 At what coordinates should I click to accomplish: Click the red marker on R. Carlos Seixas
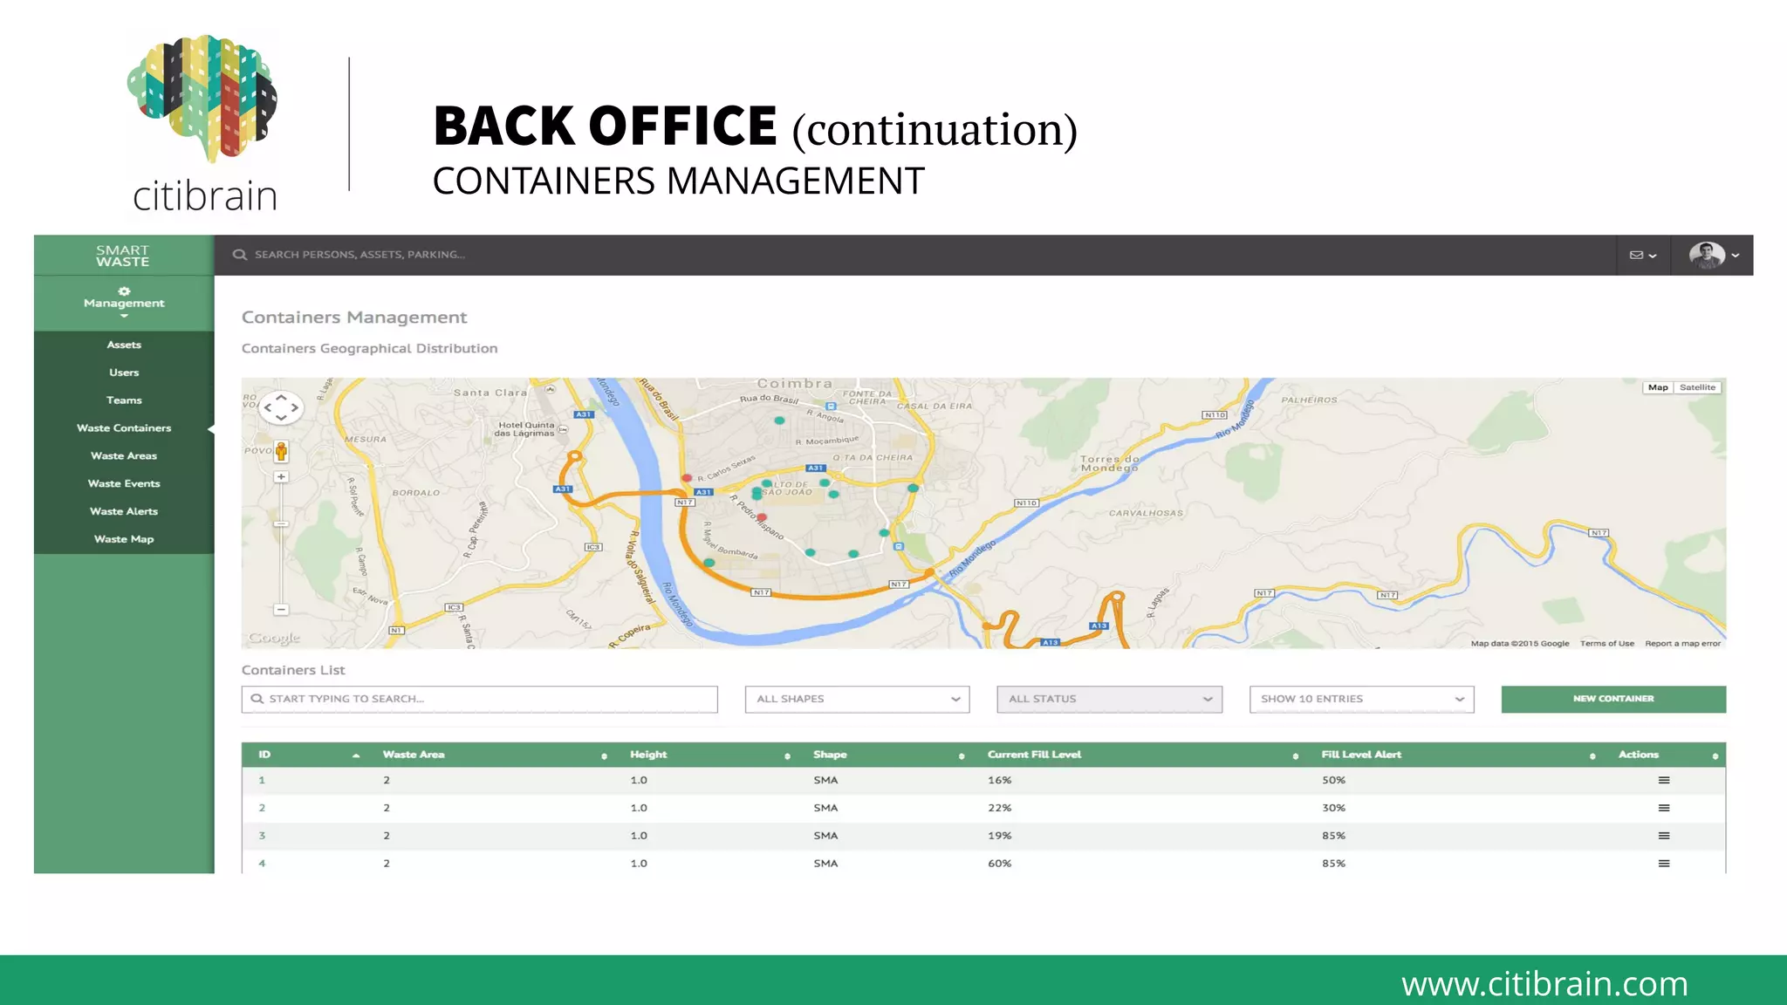click(x=687, y=478)
